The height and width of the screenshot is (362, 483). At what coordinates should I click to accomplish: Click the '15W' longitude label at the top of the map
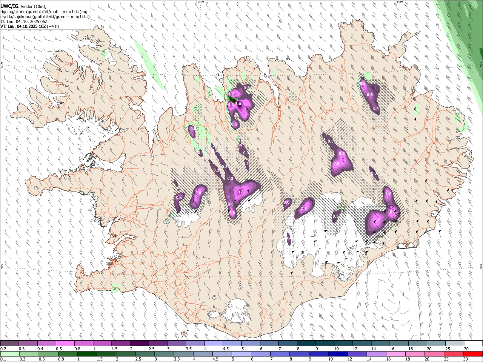click(400, 2)
